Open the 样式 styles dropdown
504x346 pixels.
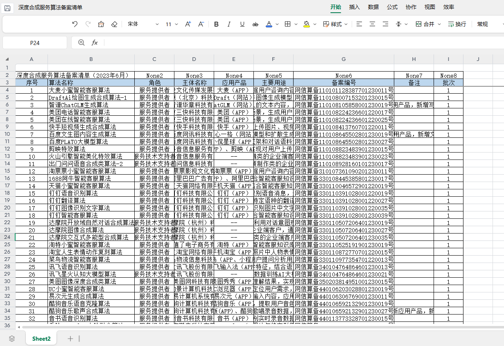[x=335, y=24]
